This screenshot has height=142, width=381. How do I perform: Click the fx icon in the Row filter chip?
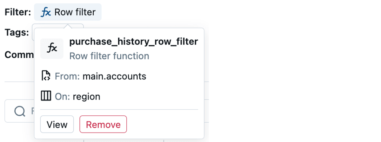click(x=46, y=12)
